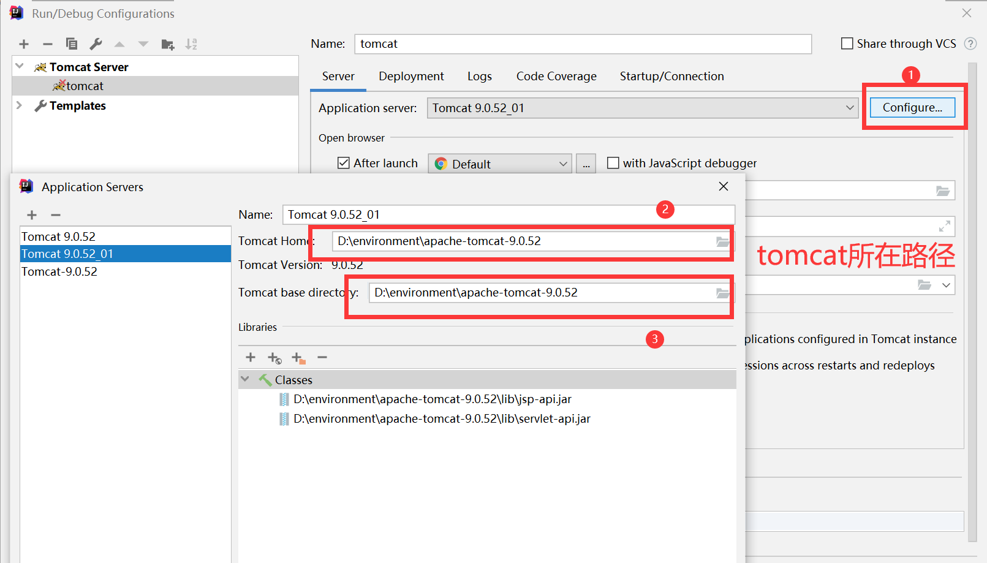Sort configurations alphabetically icon
This screenshot has width=987, height=563.
pyautogui.click(x=191, y=44)
